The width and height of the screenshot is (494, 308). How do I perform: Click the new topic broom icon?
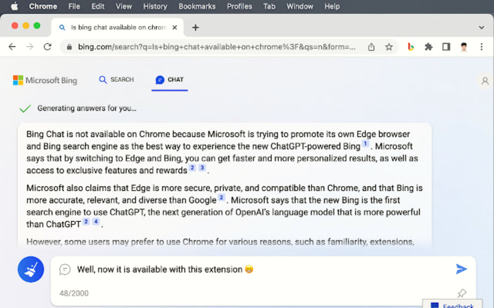coord(31,269)
